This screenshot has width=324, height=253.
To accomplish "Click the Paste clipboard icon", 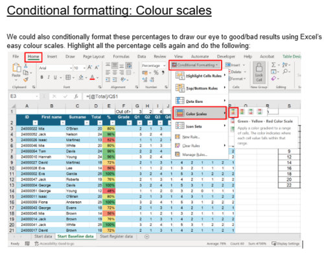I will pyautogui.click(x=16, y=68).
